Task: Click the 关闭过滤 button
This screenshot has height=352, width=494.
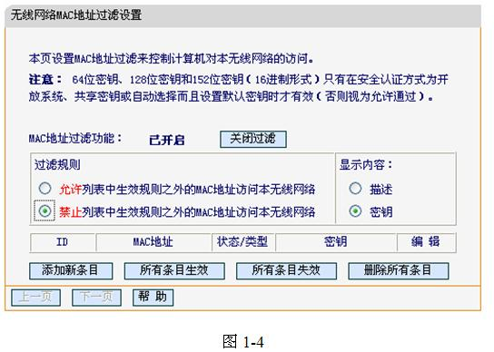Action: [253, 139]
